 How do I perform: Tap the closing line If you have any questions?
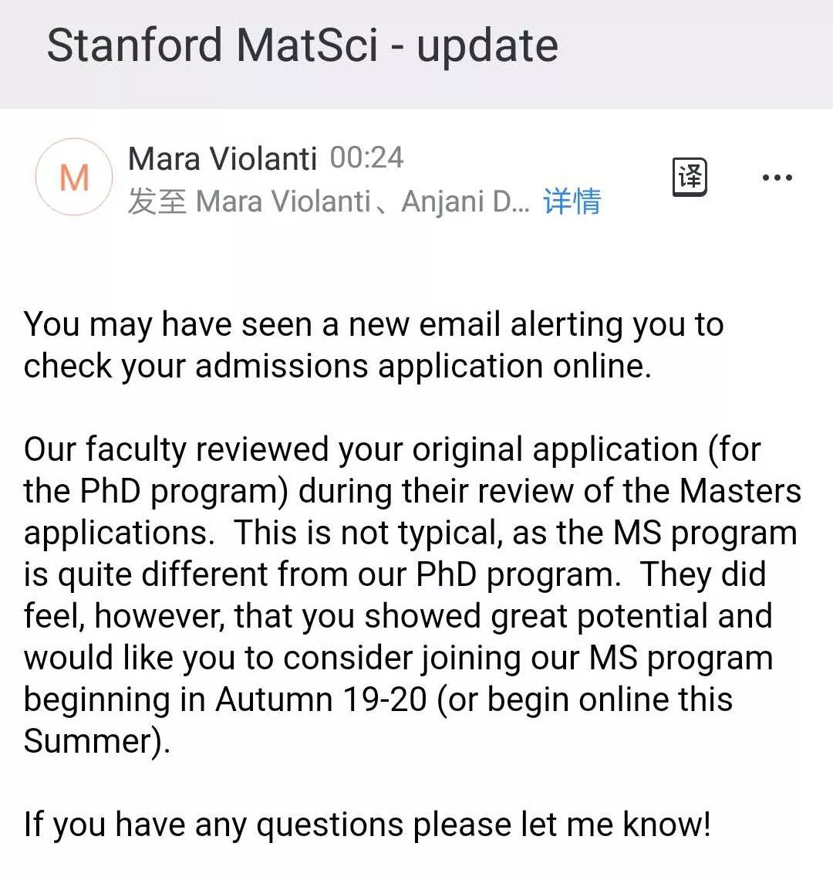click(367, 825)
